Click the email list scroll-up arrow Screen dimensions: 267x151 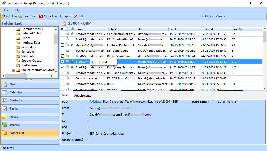tap(264, 29)
